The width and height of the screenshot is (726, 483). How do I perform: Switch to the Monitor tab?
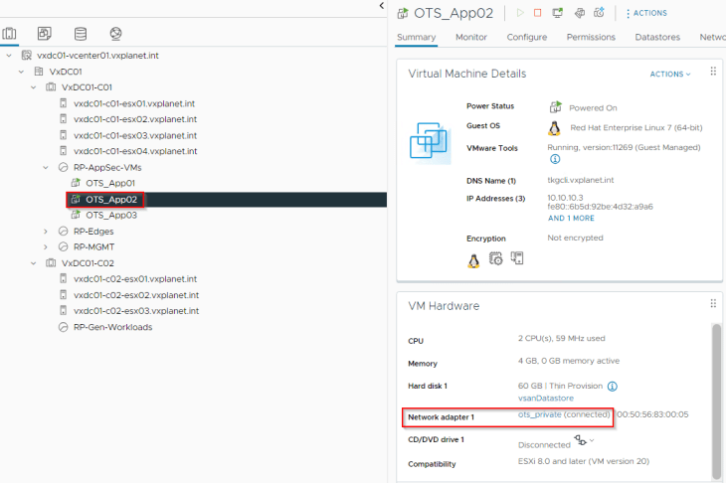point(470,37)
